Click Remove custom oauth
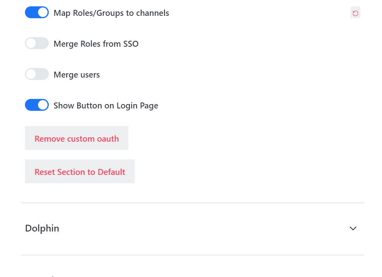382x277 pixels. coord(76,138)
